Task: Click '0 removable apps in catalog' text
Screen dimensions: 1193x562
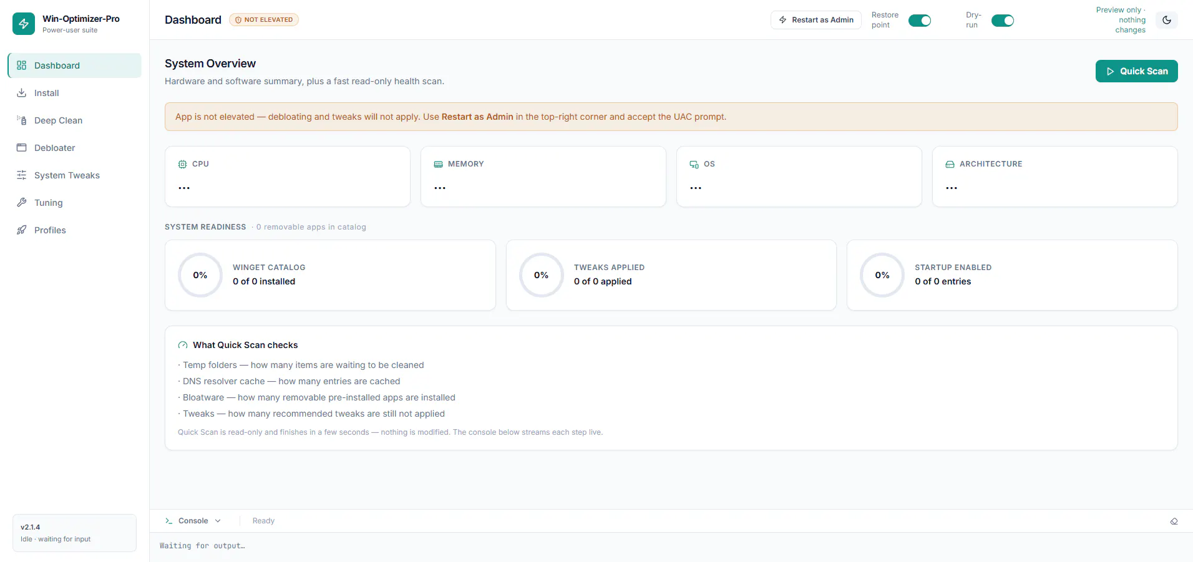Action: pyautogui.click(x=311, y=227)
